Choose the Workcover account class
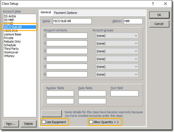Image resolution: width=174 pixels, height=132 pixels. (x=11, y=52)
